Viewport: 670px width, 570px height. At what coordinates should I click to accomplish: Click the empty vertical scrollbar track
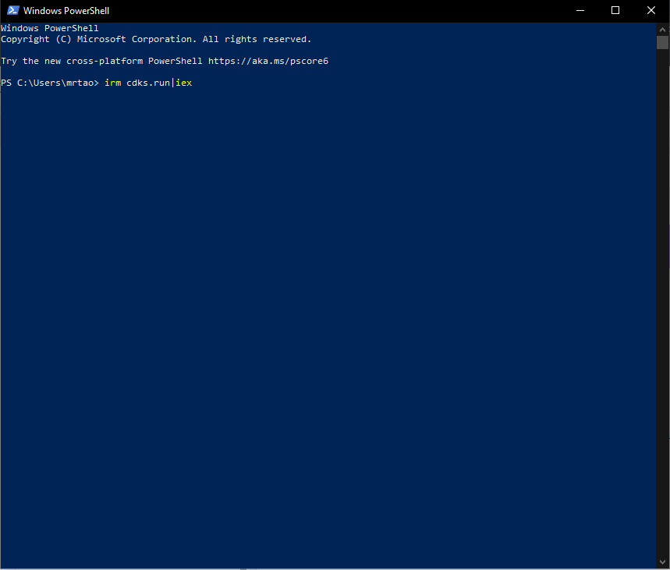[x=662, y=312]
